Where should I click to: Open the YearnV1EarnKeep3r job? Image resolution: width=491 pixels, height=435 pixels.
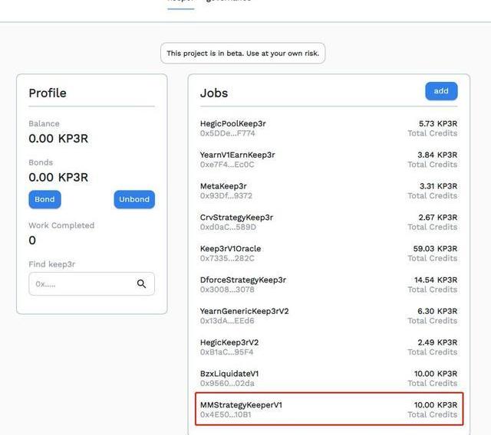(x=237, y=155)
